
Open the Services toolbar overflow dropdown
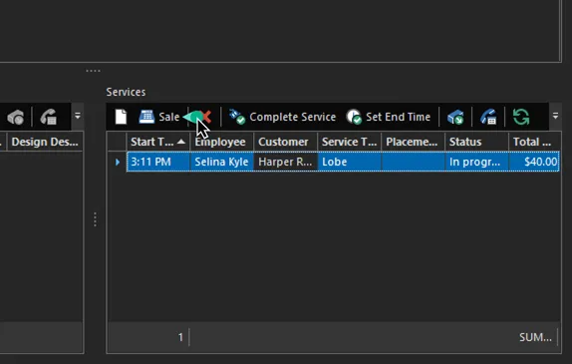(555, 117)
